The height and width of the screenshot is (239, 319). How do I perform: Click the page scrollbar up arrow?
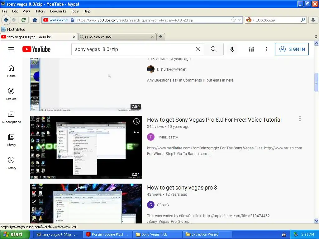[316, 43]
